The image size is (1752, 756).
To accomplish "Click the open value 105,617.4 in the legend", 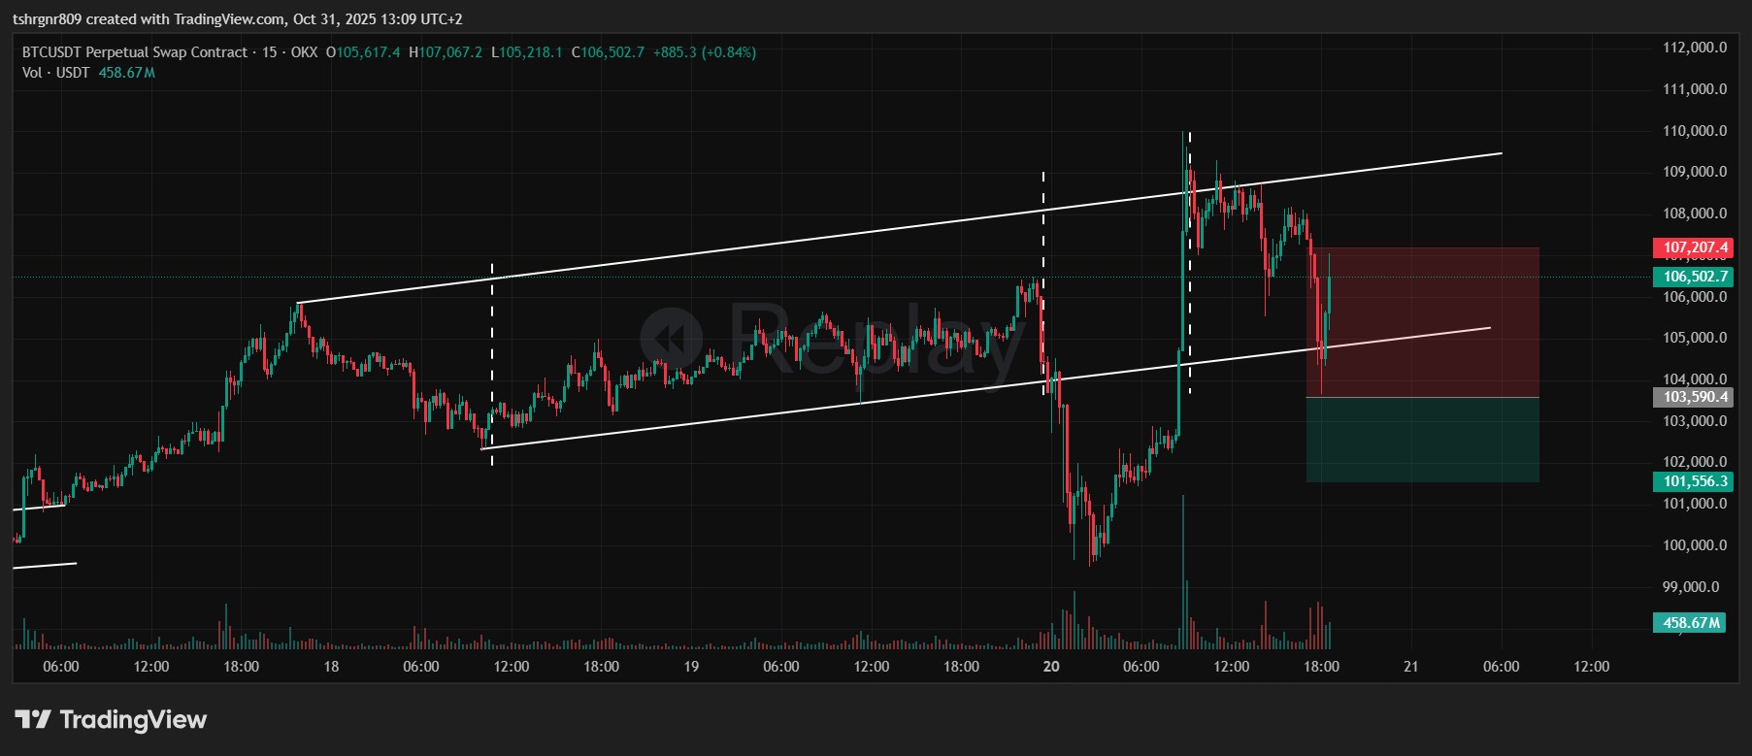I will (368, 52).
